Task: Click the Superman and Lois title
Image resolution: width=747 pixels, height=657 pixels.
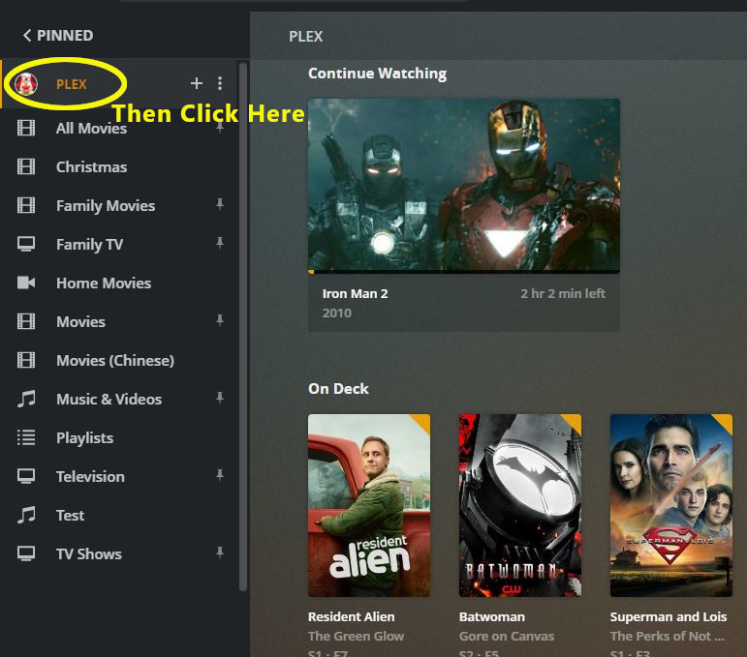Action: tap(668, 617)
